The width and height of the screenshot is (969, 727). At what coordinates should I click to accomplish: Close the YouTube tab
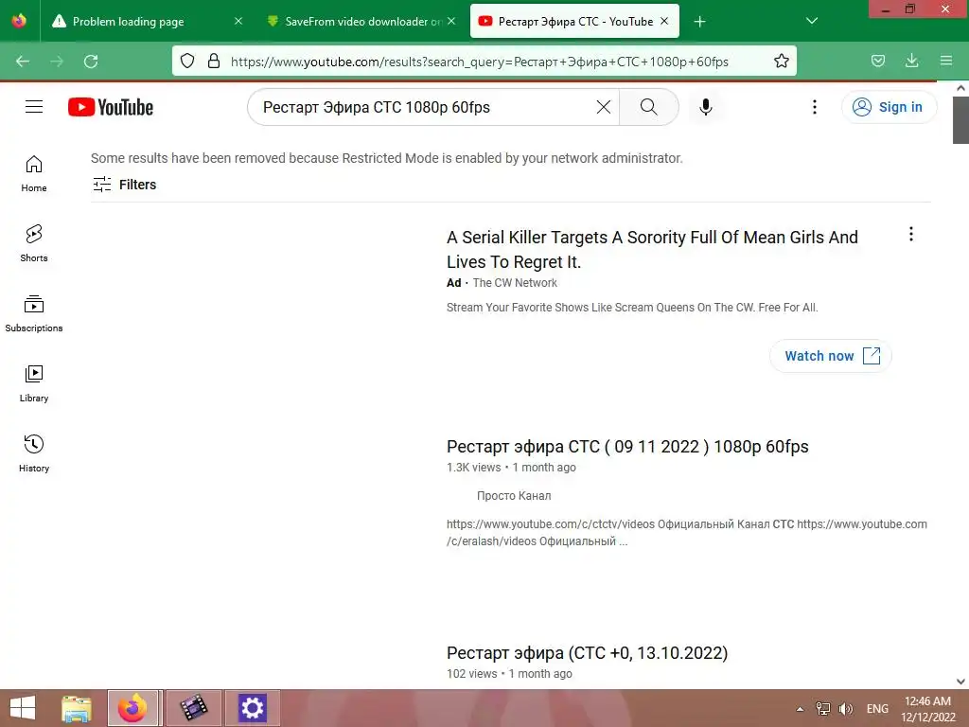click(x=664, y=21)
